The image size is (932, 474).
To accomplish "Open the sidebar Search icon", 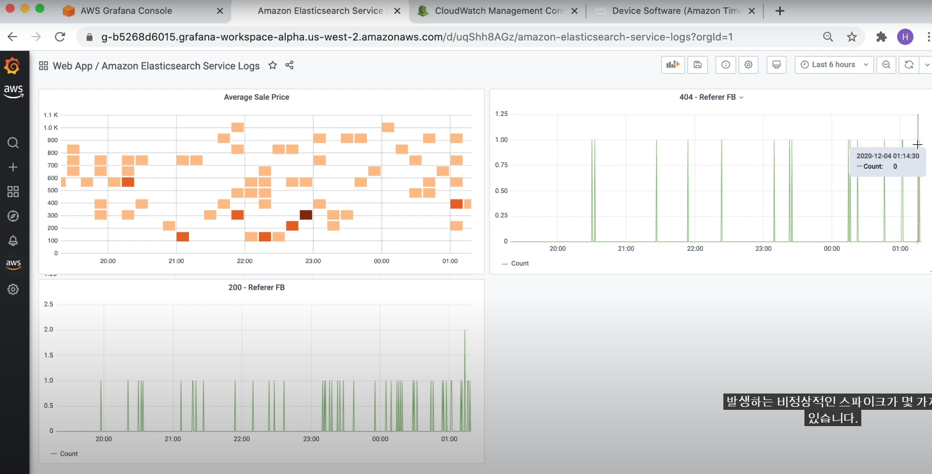I will click(x=13, y=143).
